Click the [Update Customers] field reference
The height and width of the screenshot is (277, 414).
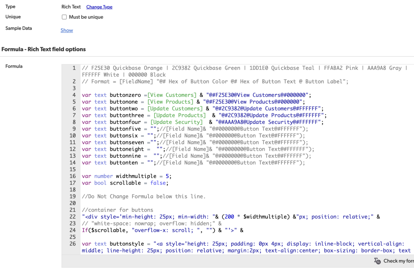click(x=175, y=109)
